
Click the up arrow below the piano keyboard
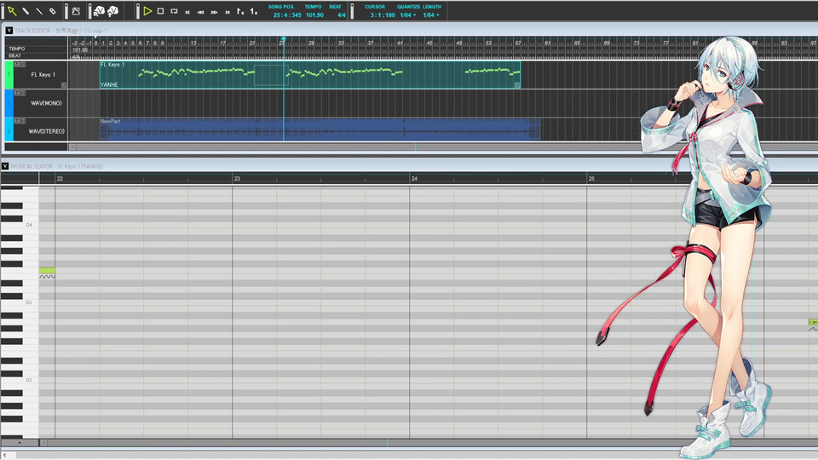pos(20,443)
